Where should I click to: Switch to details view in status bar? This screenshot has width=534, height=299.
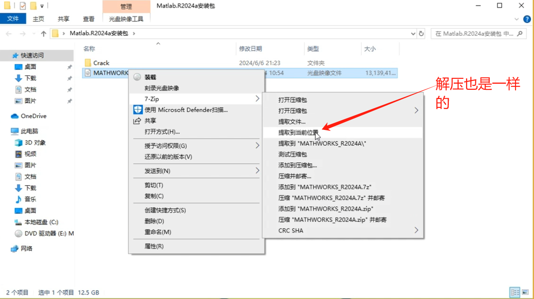515,292
